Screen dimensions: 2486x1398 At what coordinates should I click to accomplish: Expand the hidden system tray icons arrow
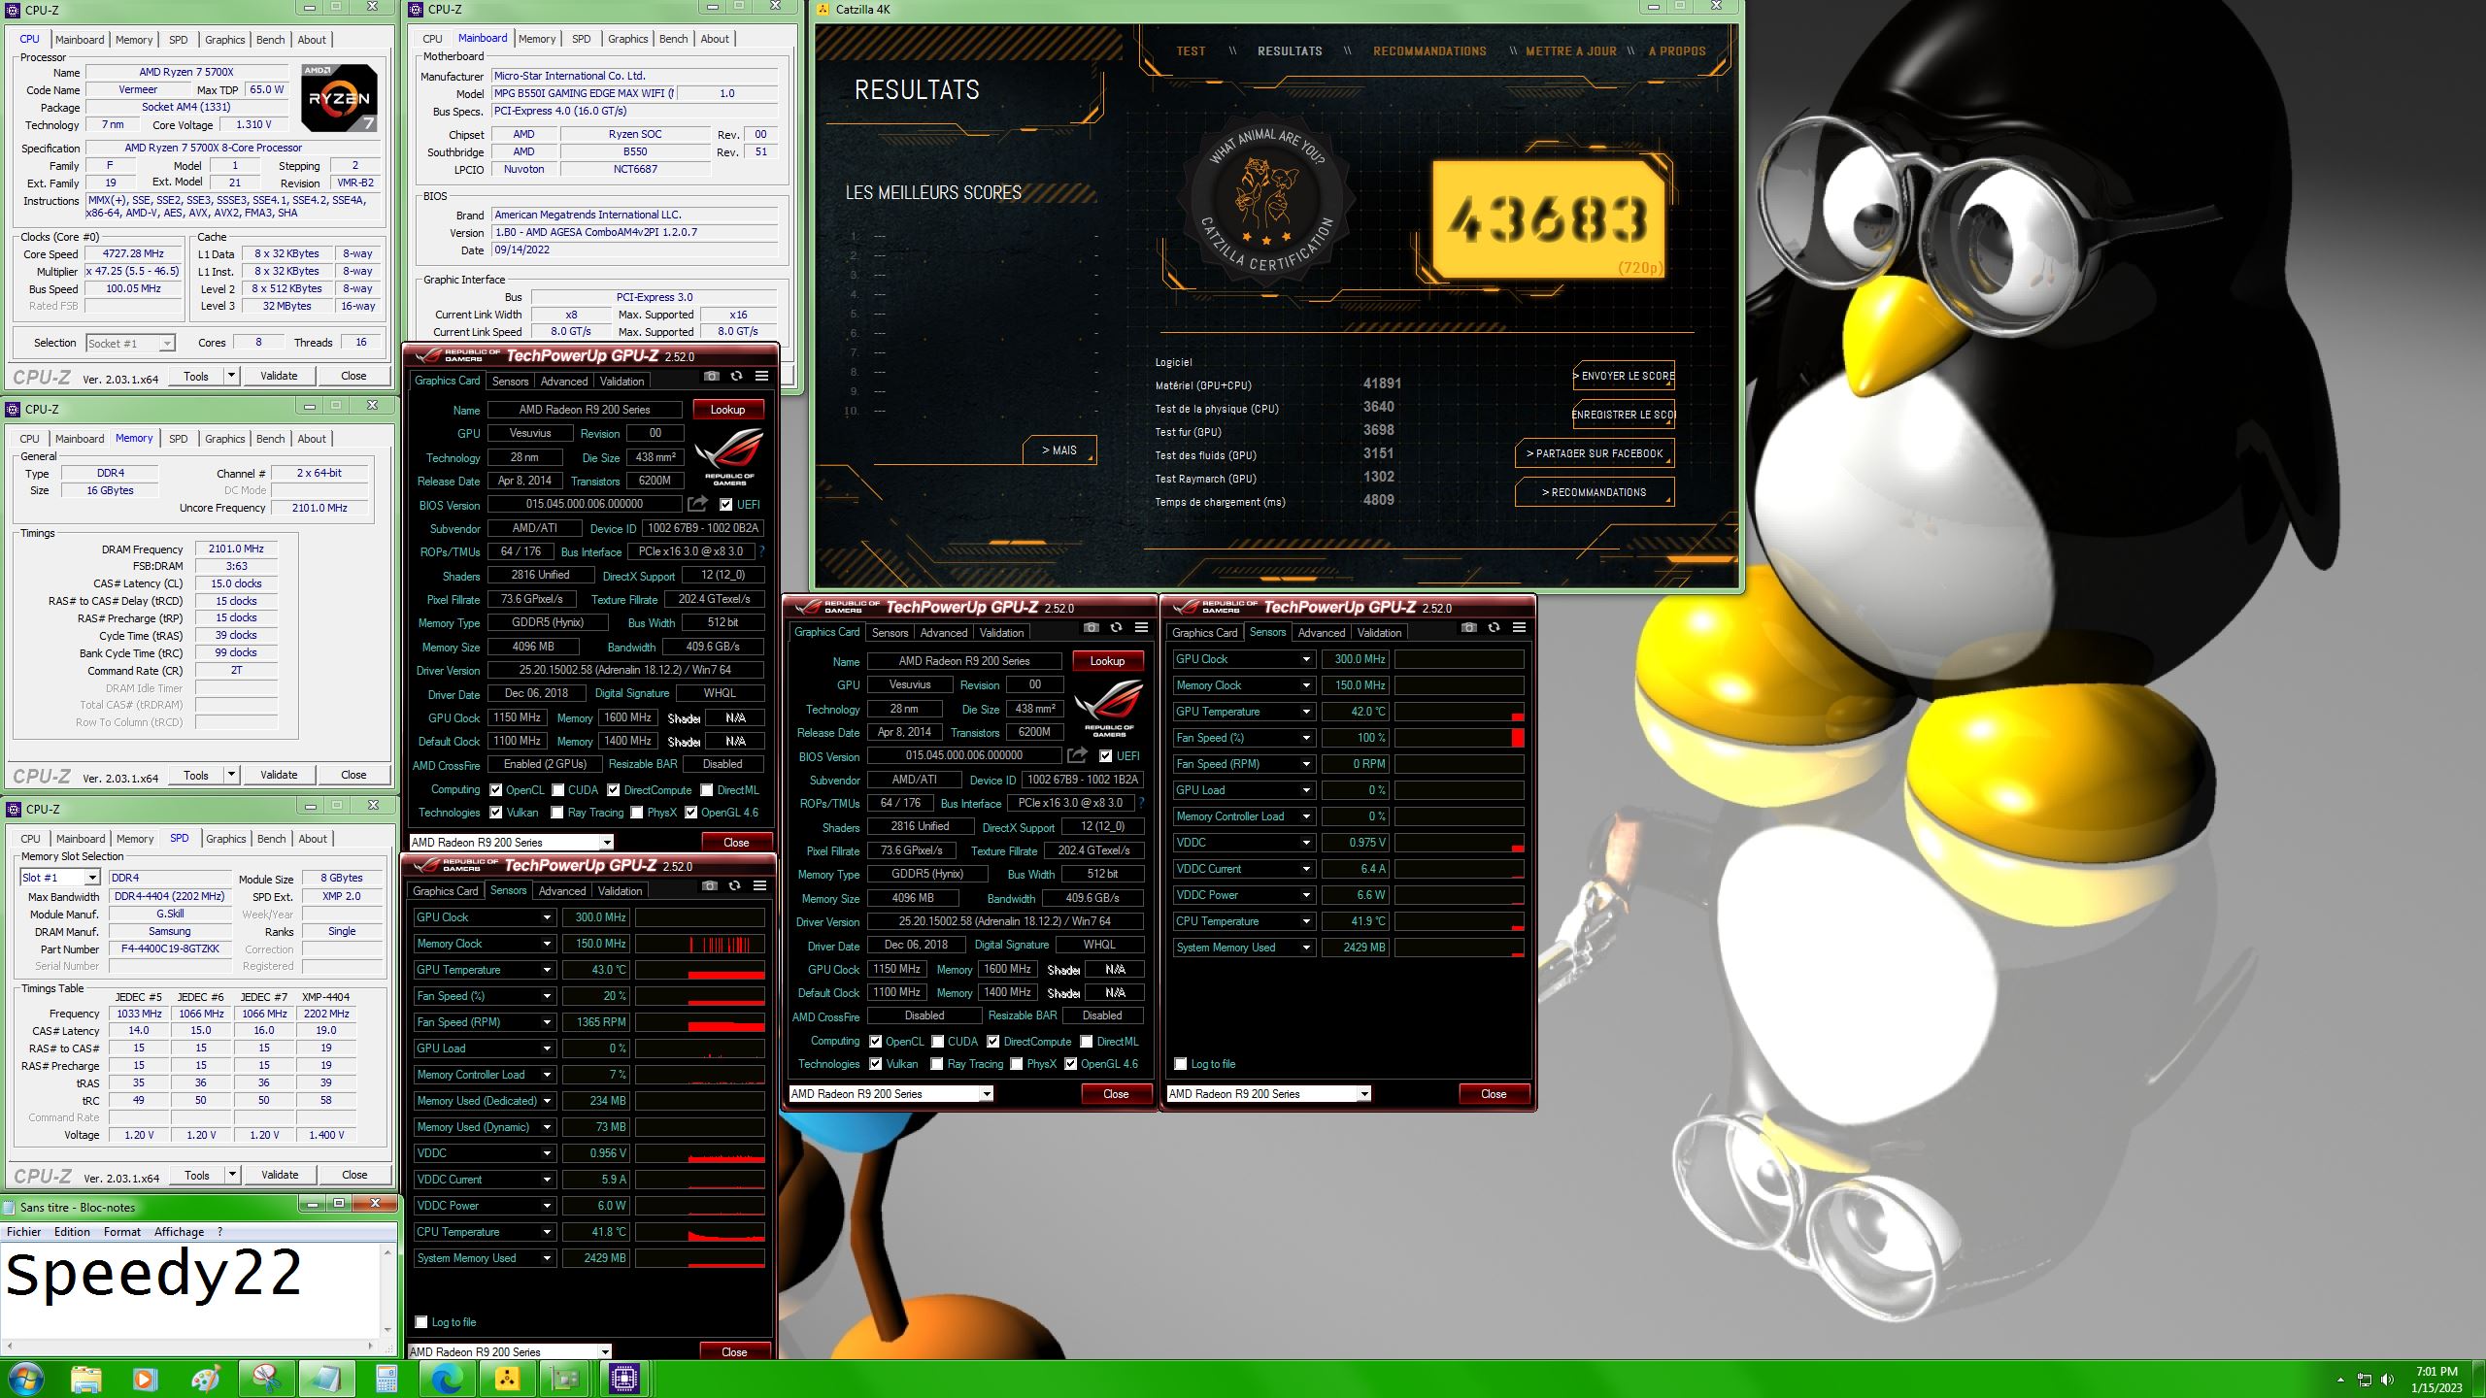click(x=2339, y=1380)
